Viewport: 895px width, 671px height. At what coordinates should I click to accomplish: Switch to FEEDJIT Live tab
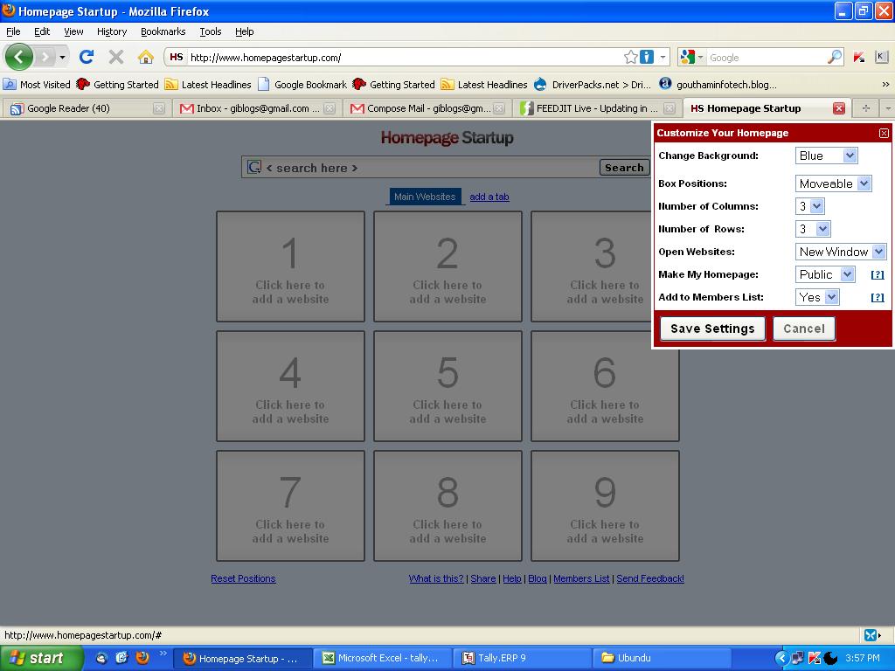point(597,108)
